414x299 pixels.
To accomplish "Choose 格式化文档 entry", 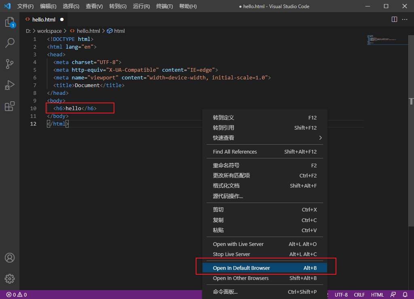I will point(264,186).
